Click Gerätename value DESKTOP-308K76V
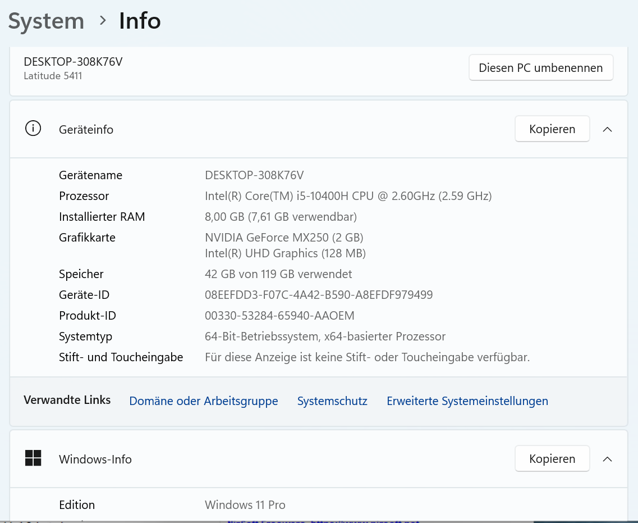The height and width of the screenshot is (523, 638). pyautogui.click(x=254, y=175)
